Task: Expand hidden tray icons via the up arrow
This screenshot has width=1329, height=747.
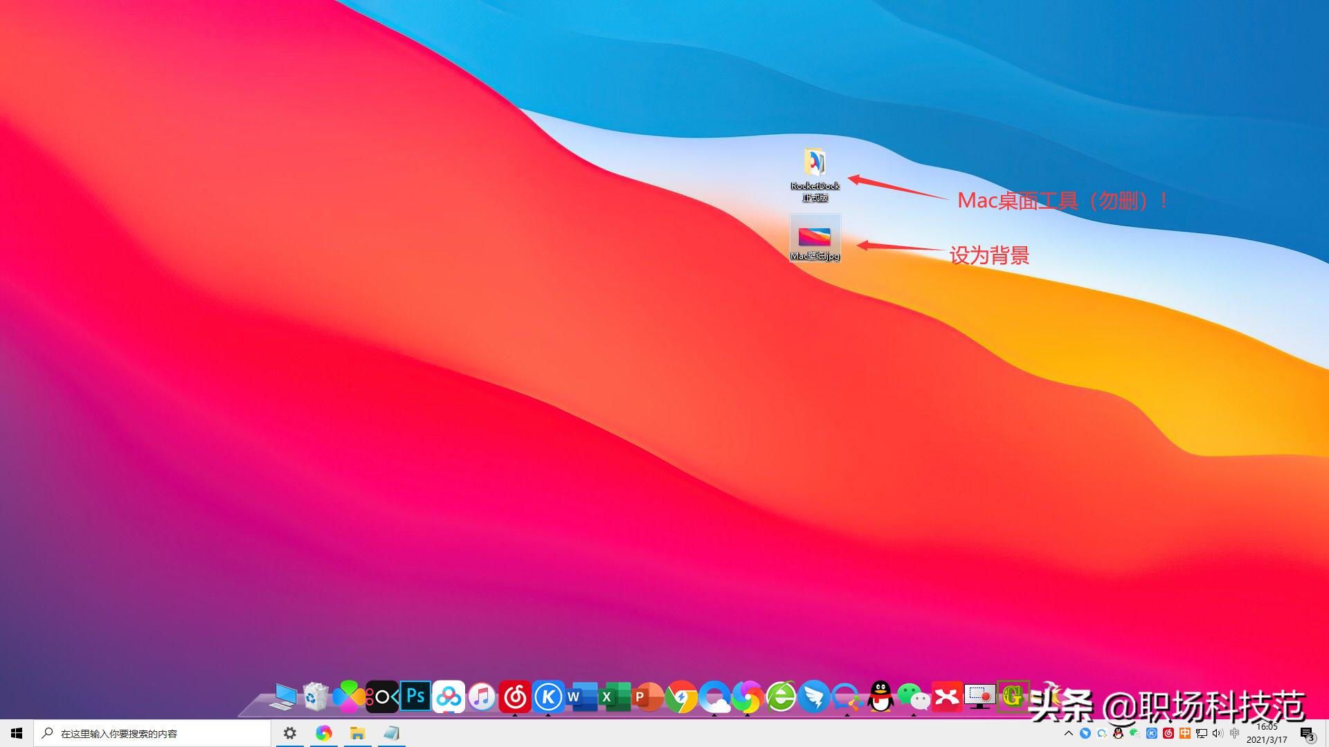Action: click(x=1069, y=733)
